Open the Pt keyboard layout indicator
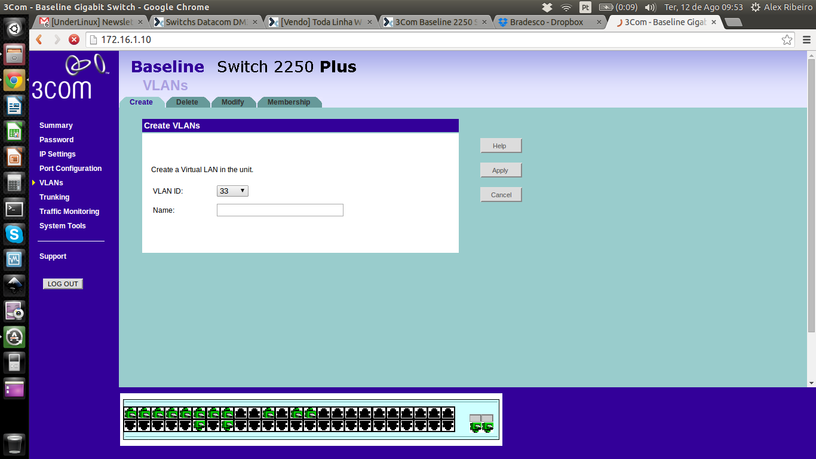 [585, 7]
